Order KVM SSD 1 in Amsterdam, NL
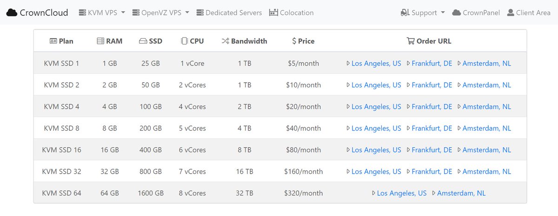The image size is (558, 216). tap(487, 63)
